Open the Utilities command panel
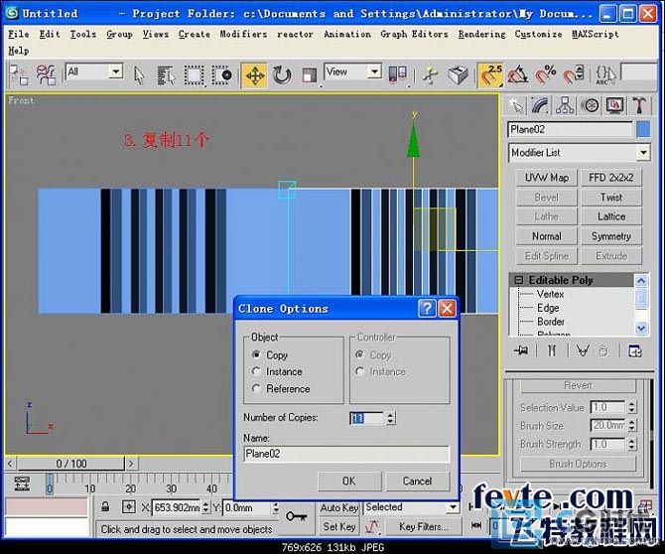 tap(639, 105)
